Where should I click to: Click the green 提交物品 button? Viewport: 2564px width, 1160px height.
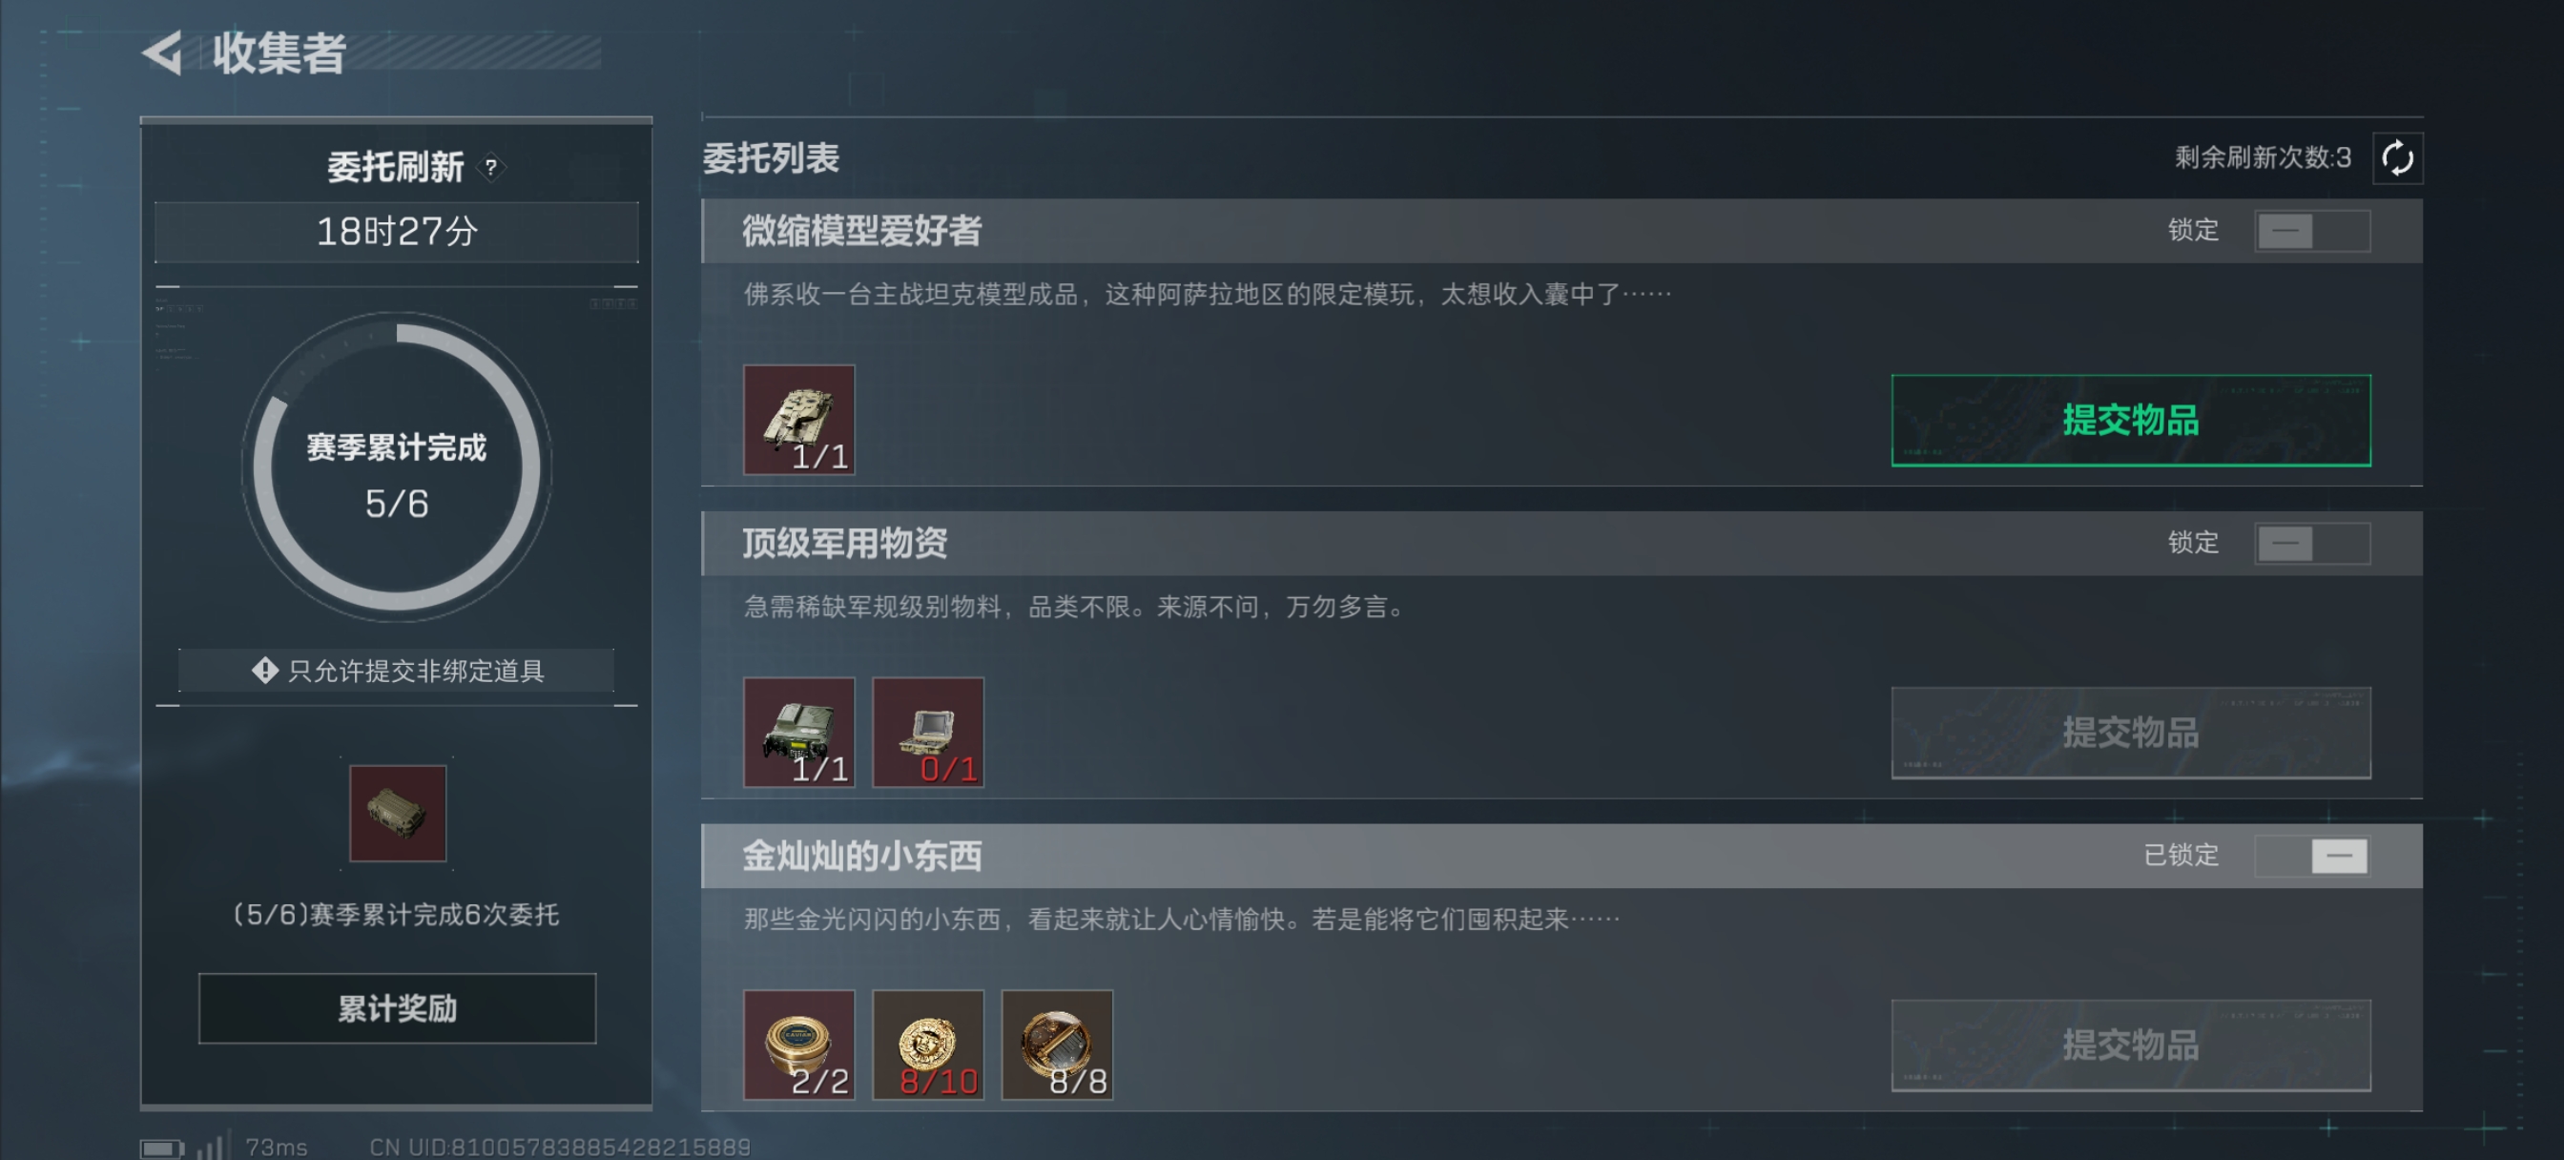[2130, 420]
